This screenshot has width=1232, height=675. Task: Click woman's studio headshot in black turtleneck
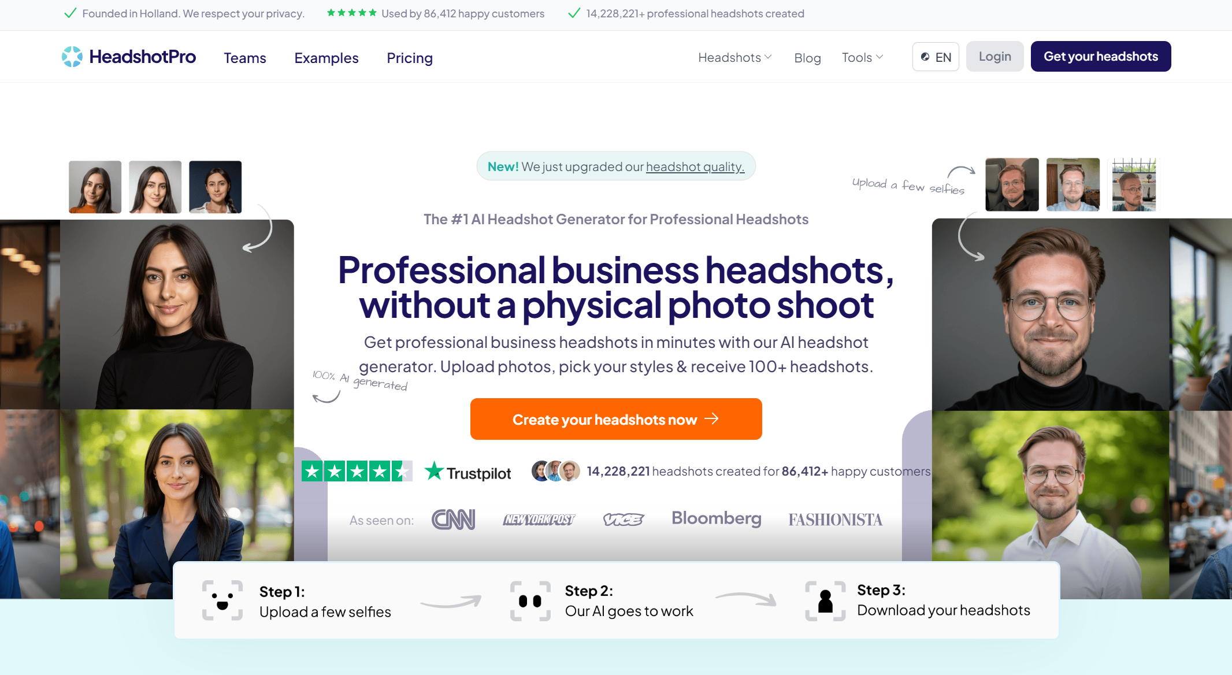click(x=177, y=314)
